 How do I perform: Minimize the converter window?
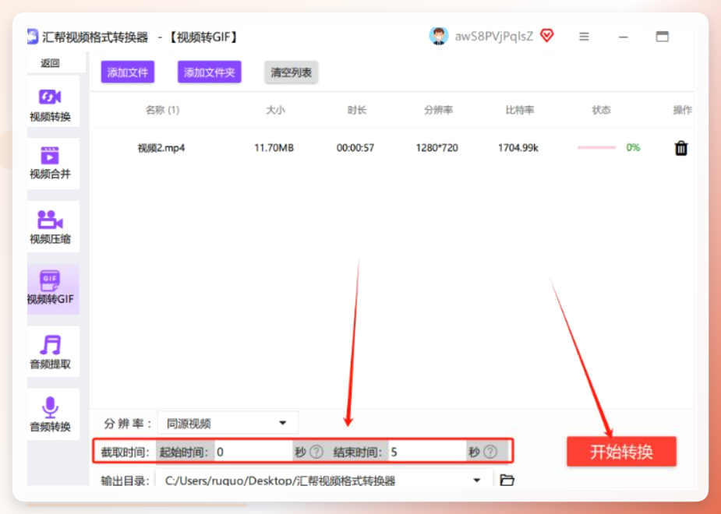623,37
